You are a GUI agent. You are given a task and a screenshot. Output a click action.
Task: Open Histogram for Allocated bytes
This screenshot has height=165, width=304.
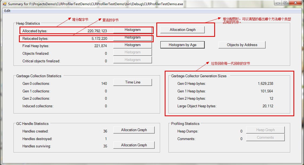coord(133,30)
